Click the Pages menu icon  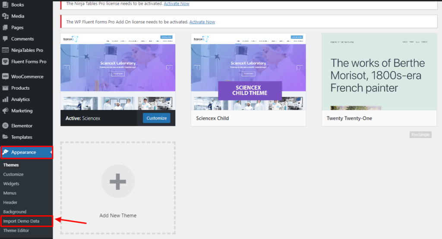tap(5, 27)
